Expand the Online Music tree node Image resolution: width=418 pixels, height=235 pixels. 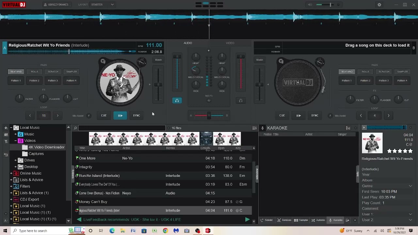[x=11, y=173]
